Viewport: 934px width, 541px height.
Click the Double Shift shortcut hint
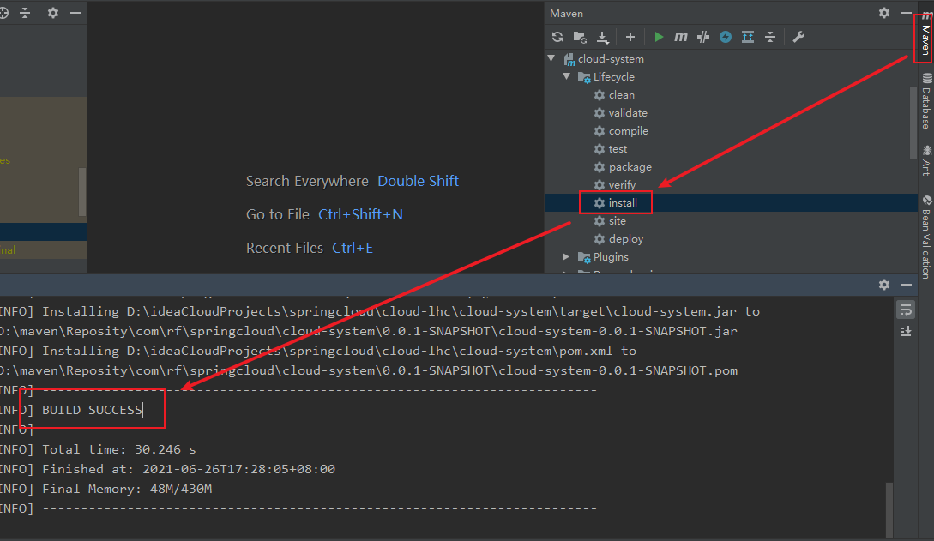419,181
